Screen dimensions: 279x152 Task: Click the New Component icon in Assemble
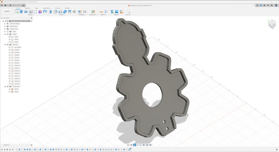[x=80, y=12]
